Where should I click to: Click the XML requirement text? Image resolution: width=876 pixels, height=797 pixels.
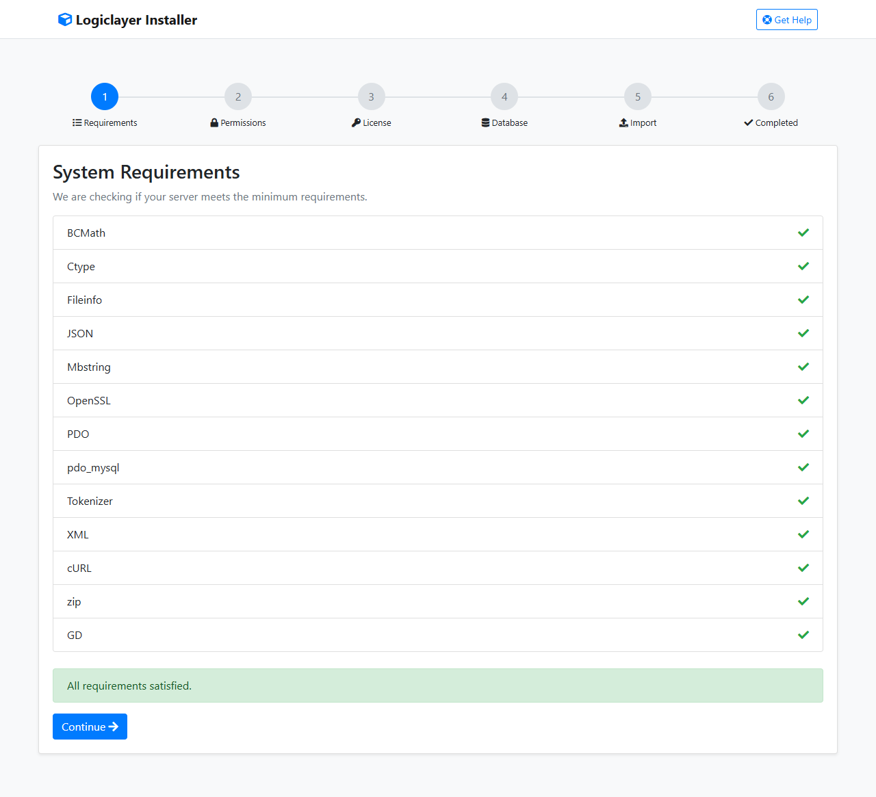(x=78, y=534)
